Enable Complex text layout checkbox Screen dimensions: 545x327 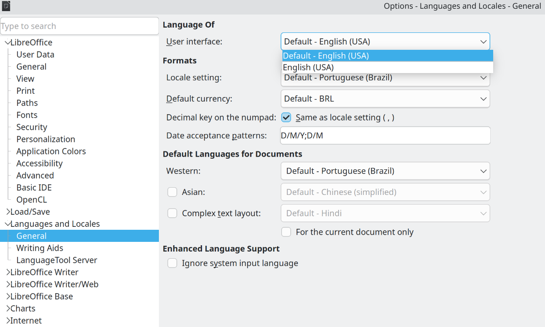pyautogui.click(x=172, y=213)
